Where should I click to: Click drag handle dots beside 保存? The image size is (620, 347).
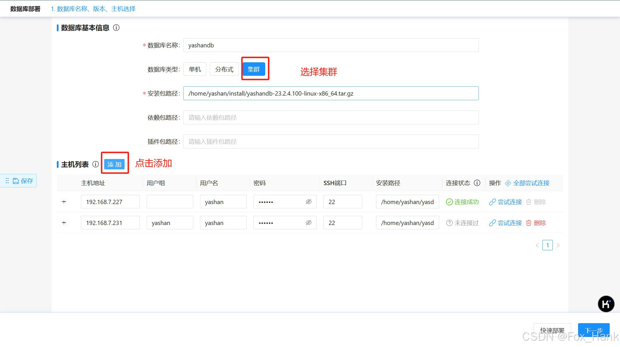tap(7, 181)
